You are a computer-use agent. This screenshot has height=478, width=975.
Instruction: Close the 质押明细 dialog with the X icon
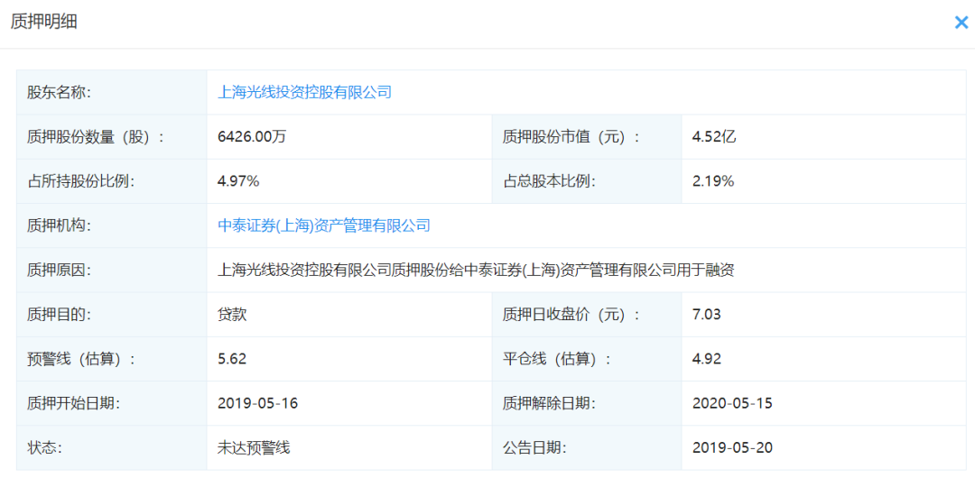(961, 23)
